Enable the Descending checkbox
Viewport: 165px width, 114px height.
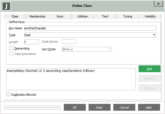click(x=11, y=48)
